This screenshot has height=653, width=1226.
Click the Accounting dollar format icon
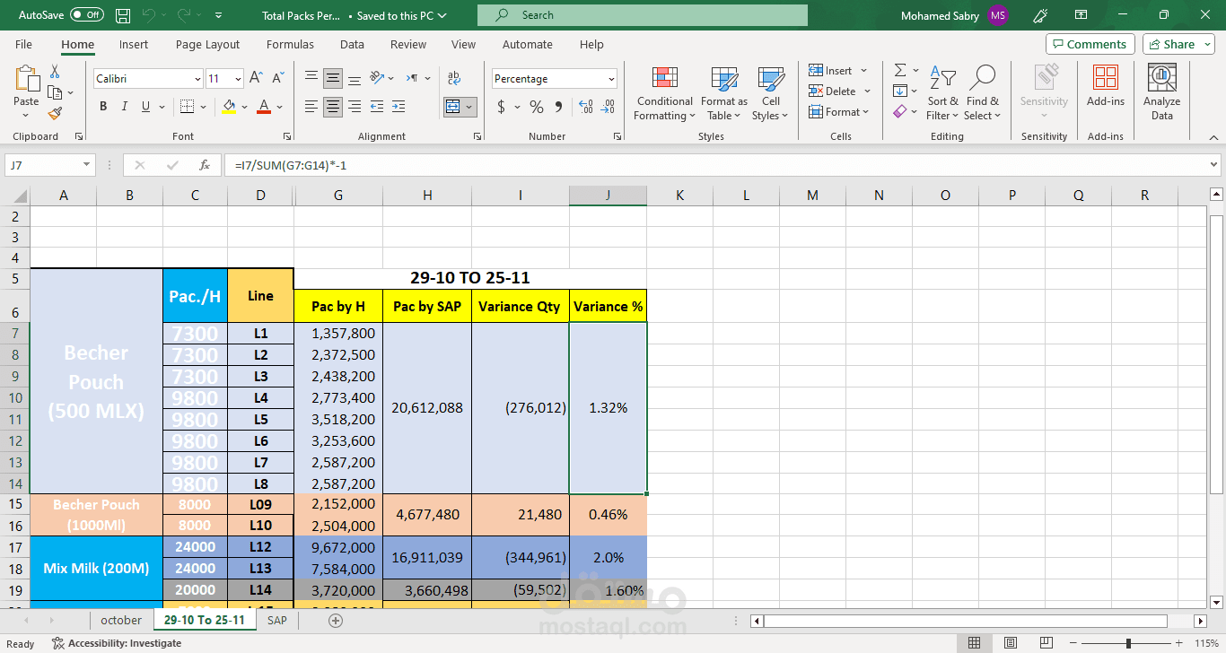click(501, 107)
